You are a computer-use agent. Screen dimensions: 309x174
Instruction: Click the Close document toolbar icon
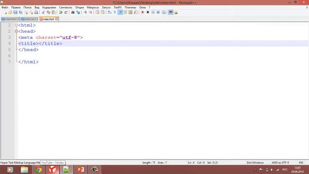(x=26, y=13)
